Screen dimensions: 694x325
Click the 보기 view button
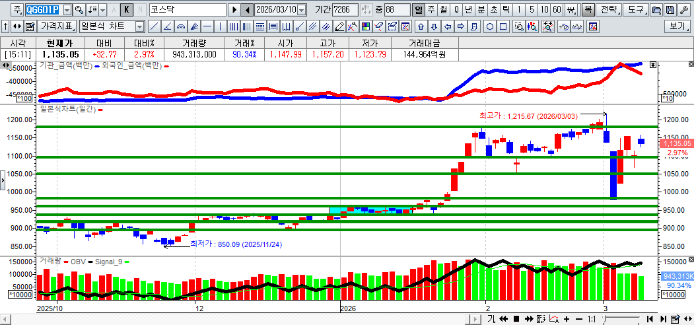(x=677, y=26)
